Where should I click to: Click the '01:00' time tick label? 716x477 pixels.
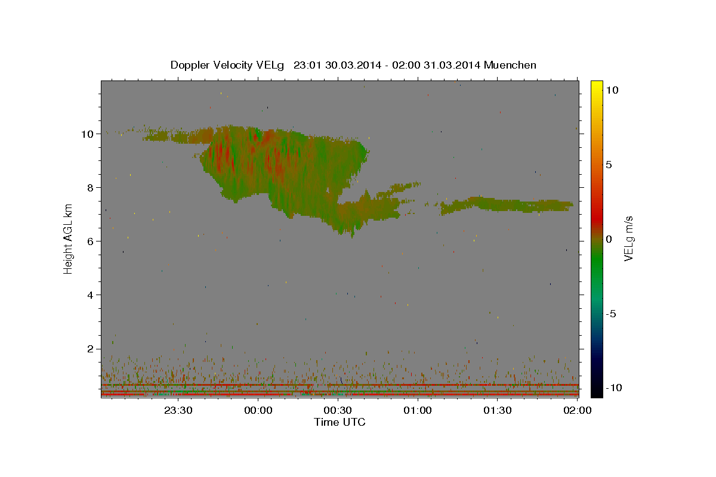[418, 410]
